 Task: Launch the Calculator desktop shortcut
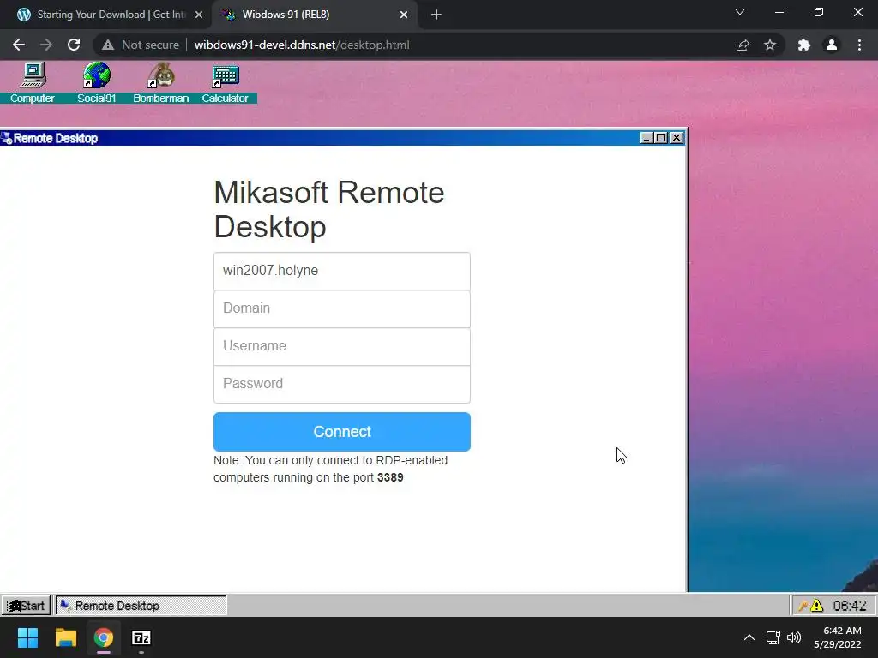click(226, 83)
